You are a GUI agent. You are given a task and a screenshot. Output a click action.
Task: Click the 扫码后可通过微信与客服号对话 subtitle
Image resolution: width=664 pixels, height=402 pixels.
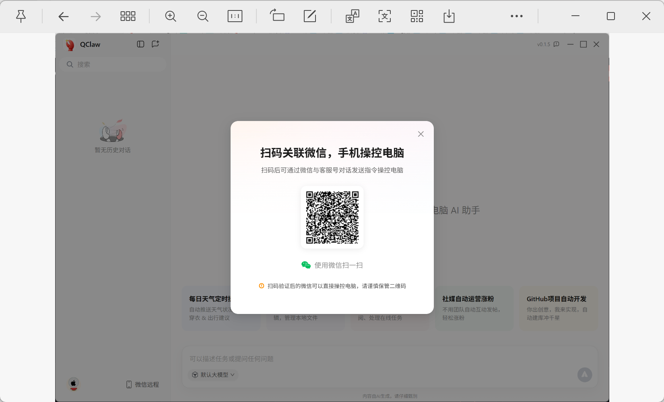[332, 170]
